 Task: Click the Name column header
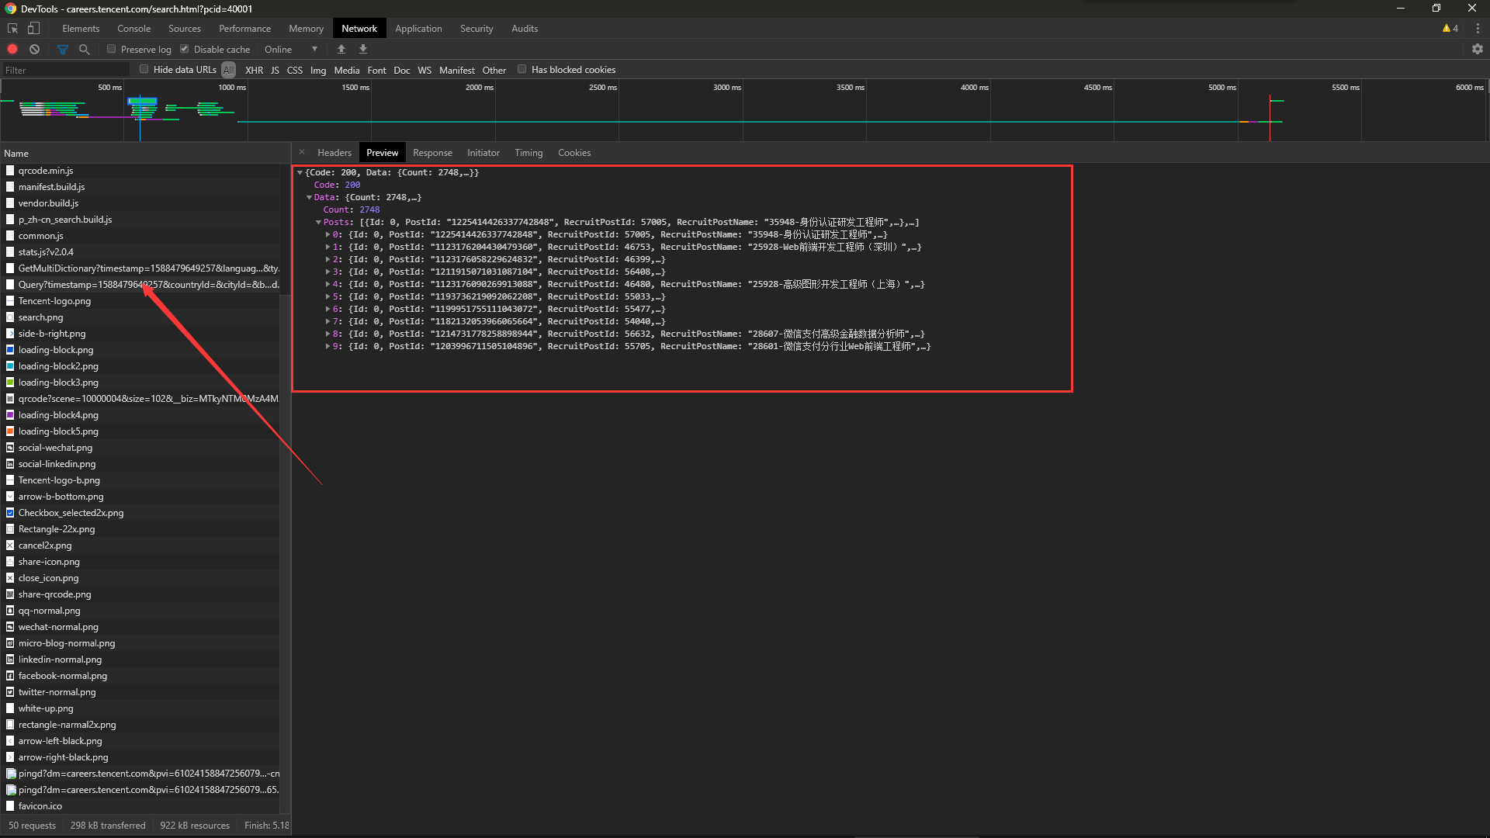(145, 153)
